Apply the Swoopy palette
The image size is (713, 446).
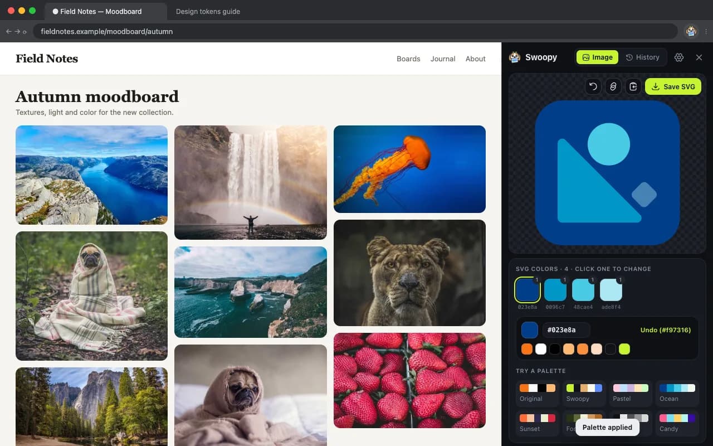click(584, 393)
